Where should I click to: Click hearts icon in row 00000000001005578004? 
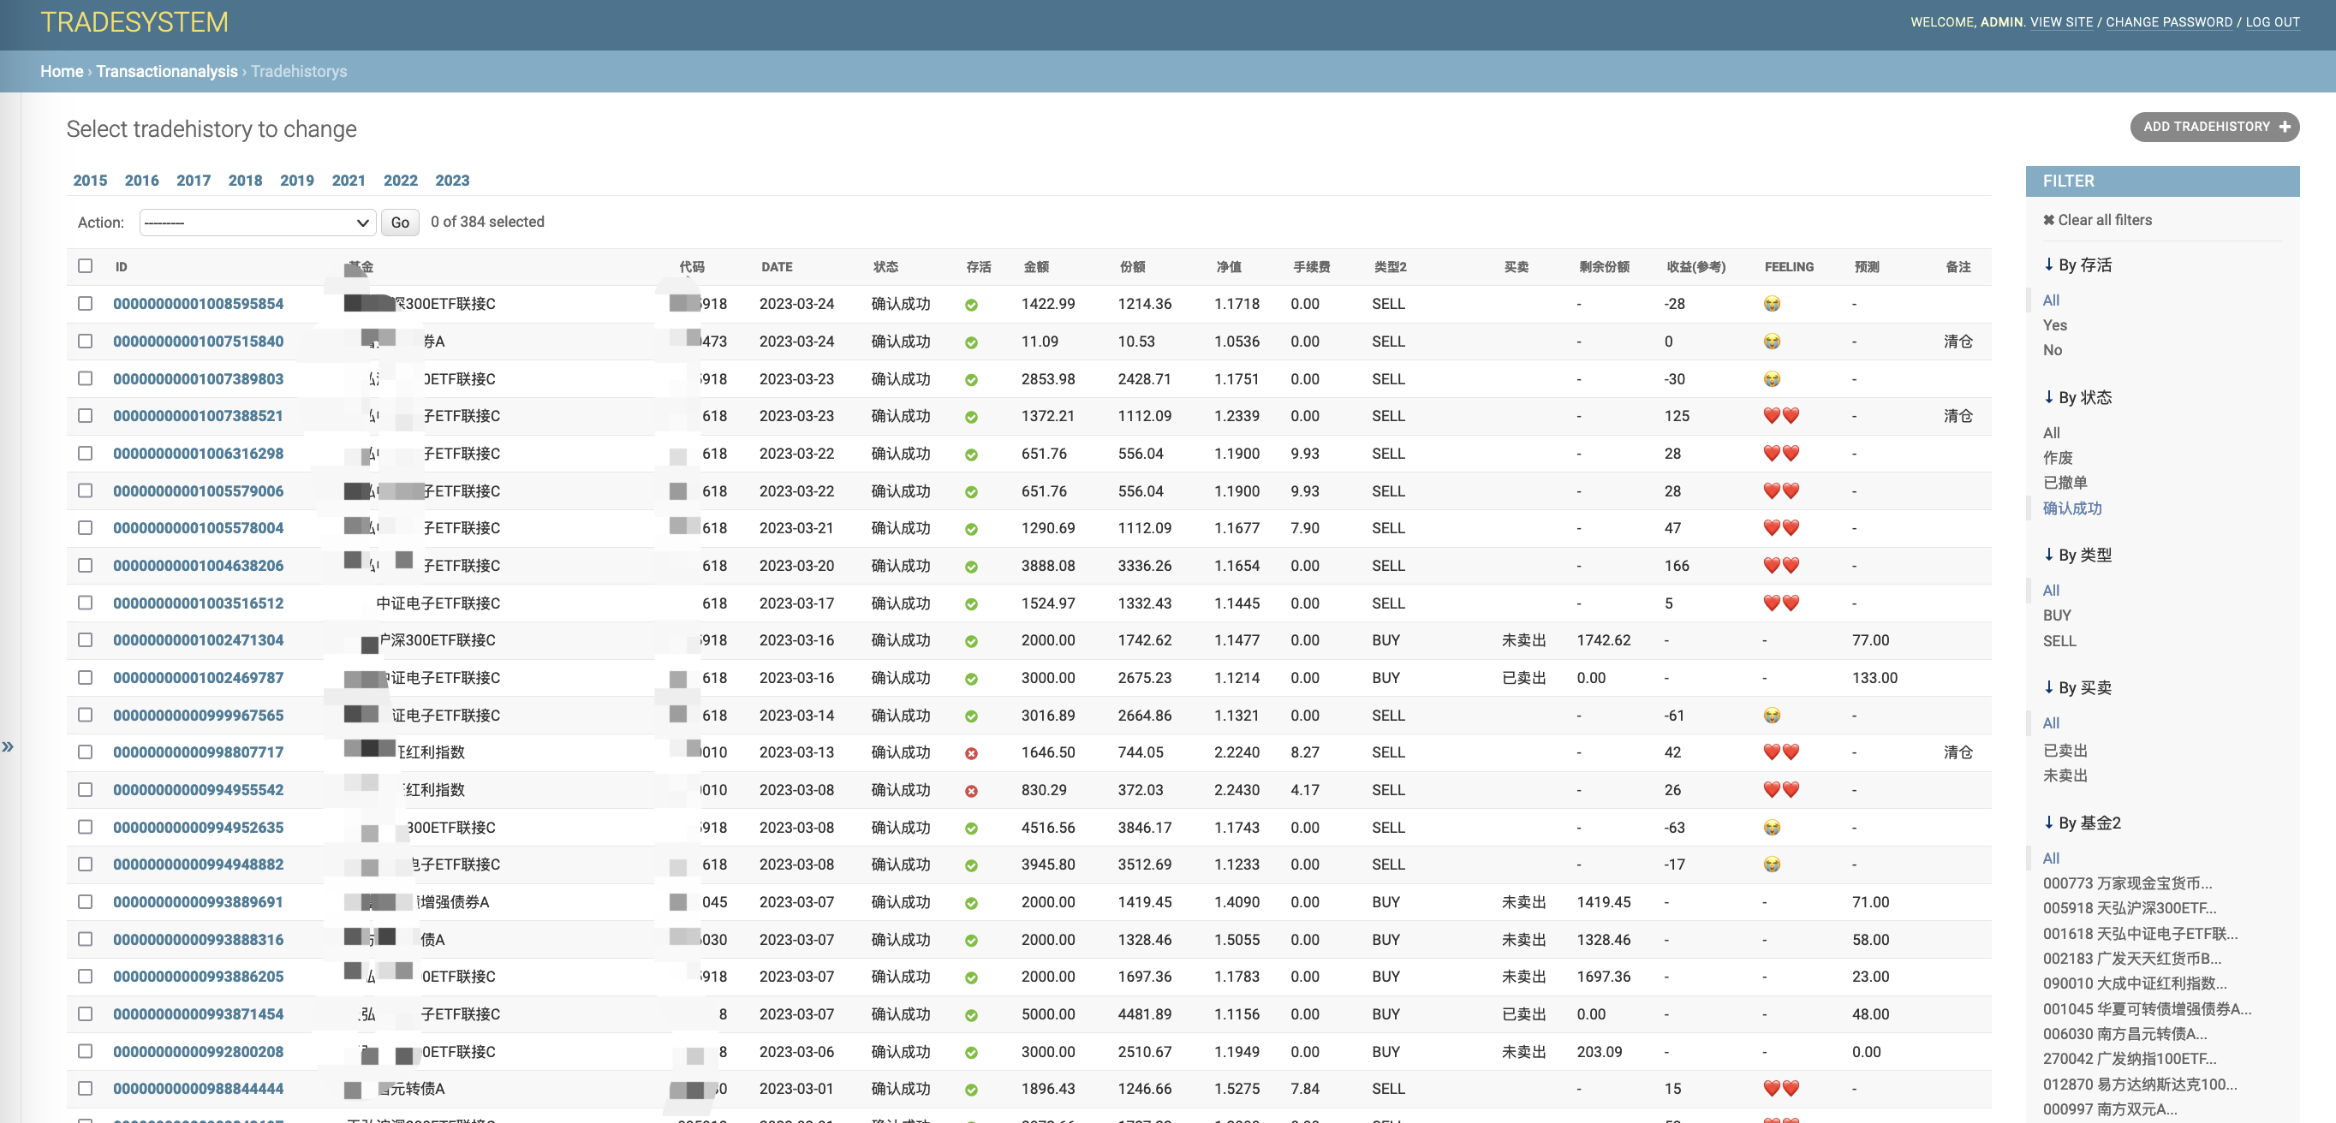pos(1781,527)
